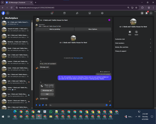Expand Chat members section
The width and height of the screenshot is (156, 124).
[x=133, y=43]
